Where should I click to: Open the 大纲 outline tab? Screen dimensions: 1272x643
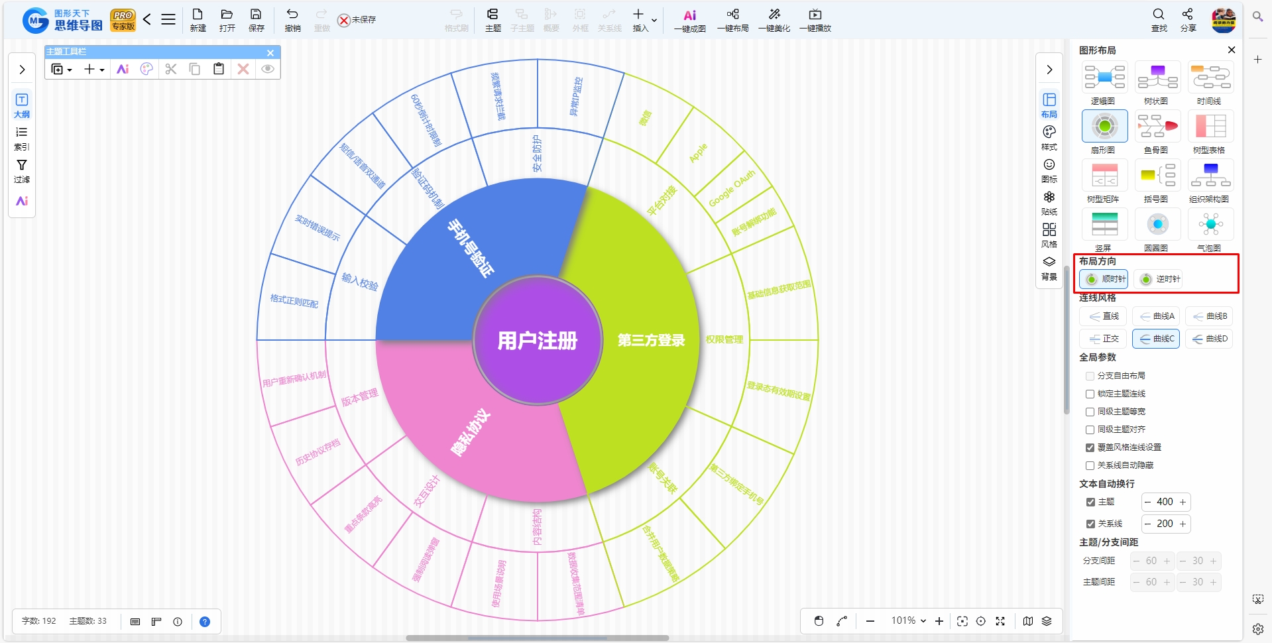coord(22,105)
